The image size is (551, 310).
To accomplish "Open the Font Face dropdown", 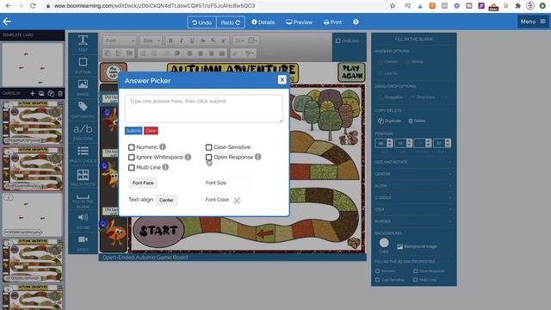I will (143, 183).
